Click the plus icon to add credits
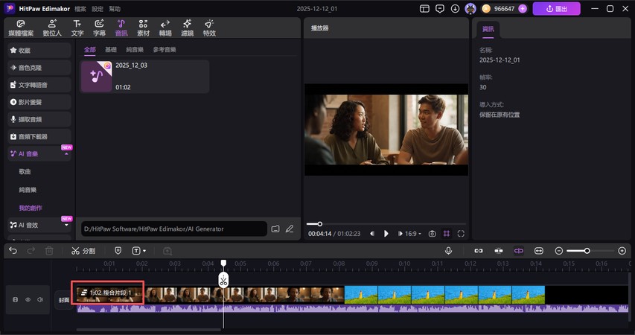 coord(523,8)
